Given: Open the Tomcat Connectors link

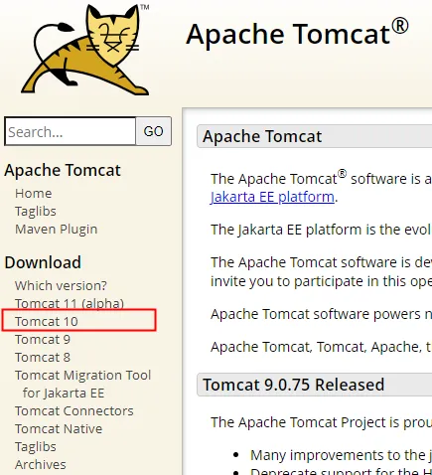Looking at the screenshot, I should pyautogui.click(x=74, y=410).
